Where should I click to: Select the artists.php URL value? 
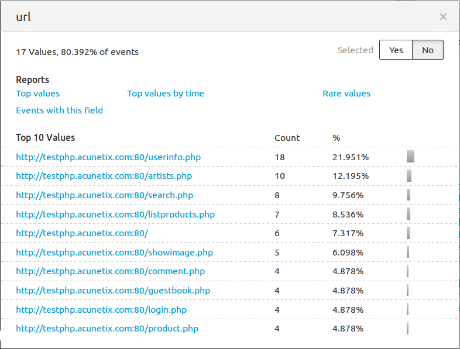(x=104, y=176)
